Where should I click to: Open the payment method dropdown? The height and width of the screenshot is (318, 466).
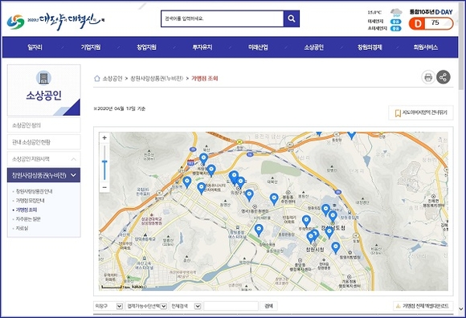(x=146, y=306)
